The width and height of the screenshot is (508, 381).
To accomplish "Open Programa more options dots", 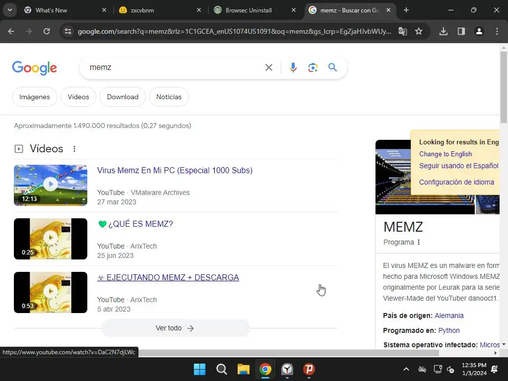I will click(x=419, y=242).
